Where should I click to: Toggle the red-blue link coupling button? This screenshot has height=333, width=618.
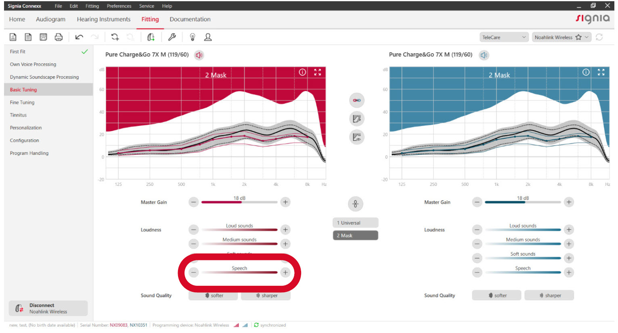(x=357, y=100)
